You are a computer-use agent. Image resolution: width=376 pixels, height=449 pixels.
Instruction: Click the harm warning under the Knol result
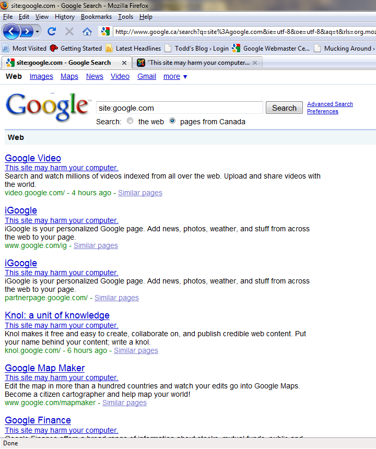[62, 326]
